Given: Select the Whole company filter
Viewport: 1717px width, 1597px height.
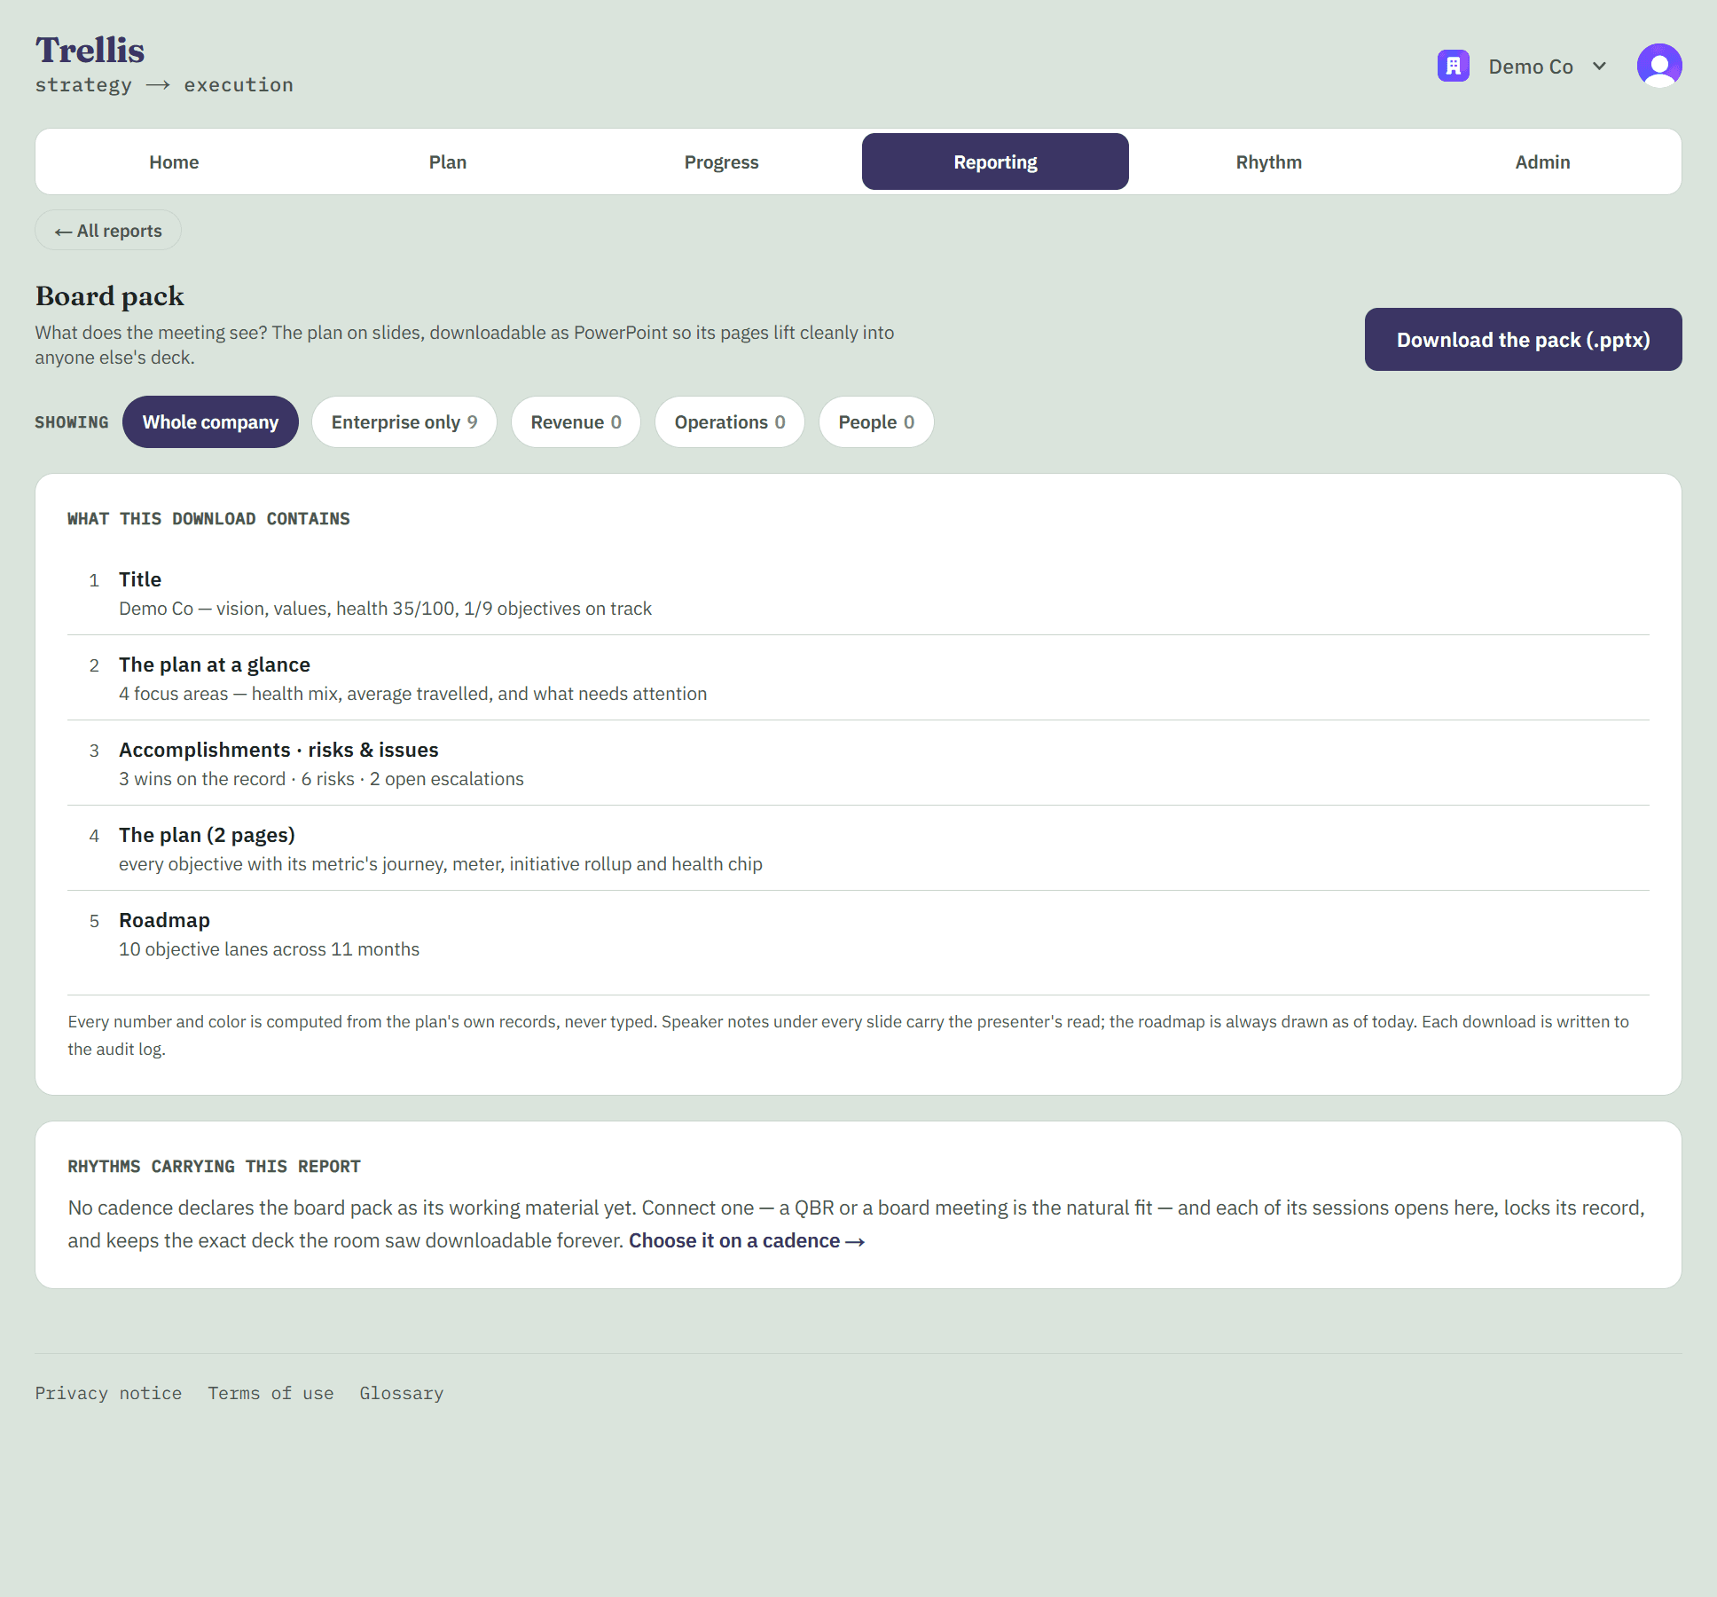Looking at the screenshot, I should click(x=210, y=422).
